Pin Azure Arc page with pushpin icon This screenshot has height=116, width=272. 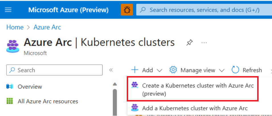pos(189,43)
